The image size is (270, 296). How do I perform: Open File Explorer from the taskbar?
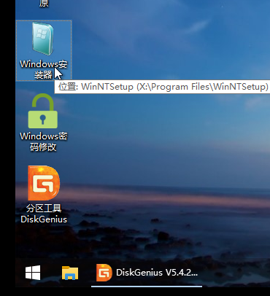(x=70, y=273)
